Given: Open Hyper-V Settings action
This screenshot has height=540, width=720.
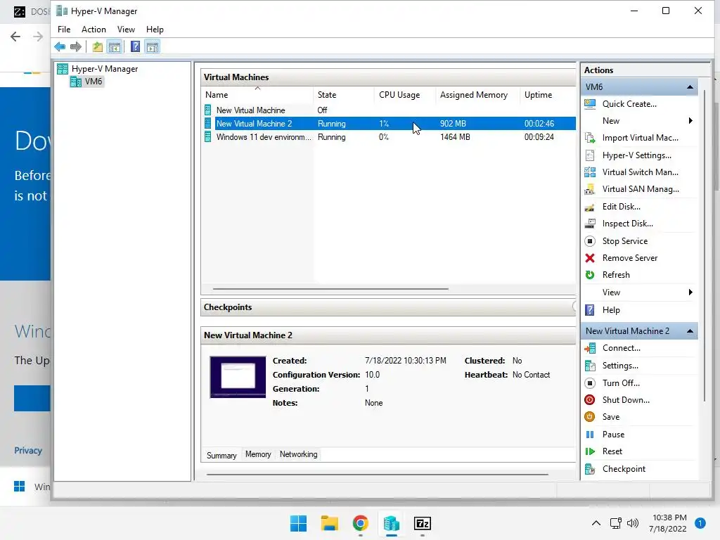Looking at the screenshot, I should click(x=636, y=155).
